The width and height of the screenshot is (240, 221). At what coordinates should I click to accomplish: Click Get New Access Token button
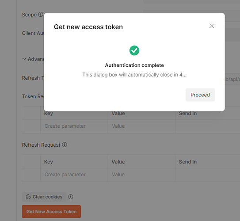tap(51, 212)
